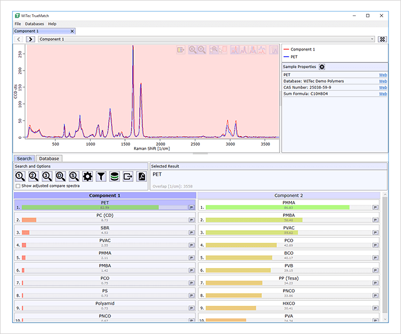Click the rightmost graph toolbar icon
The image size is (401, 334).
[274, 50]
